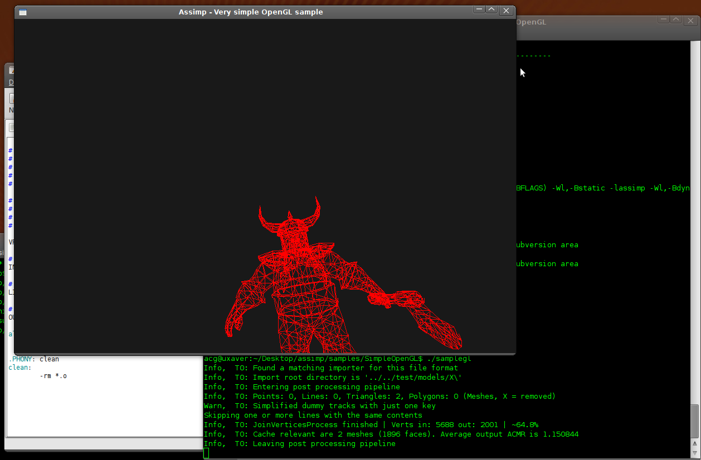Close the Assimp OpenGL sample window
This screenshot has width=701, height=460.
pyautogui.click(x=505, y=11)
